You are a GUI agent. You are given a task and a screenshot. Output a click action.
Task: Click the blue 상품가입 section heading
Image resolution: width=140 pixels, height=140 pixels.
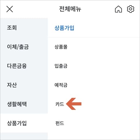coord(64,28)
